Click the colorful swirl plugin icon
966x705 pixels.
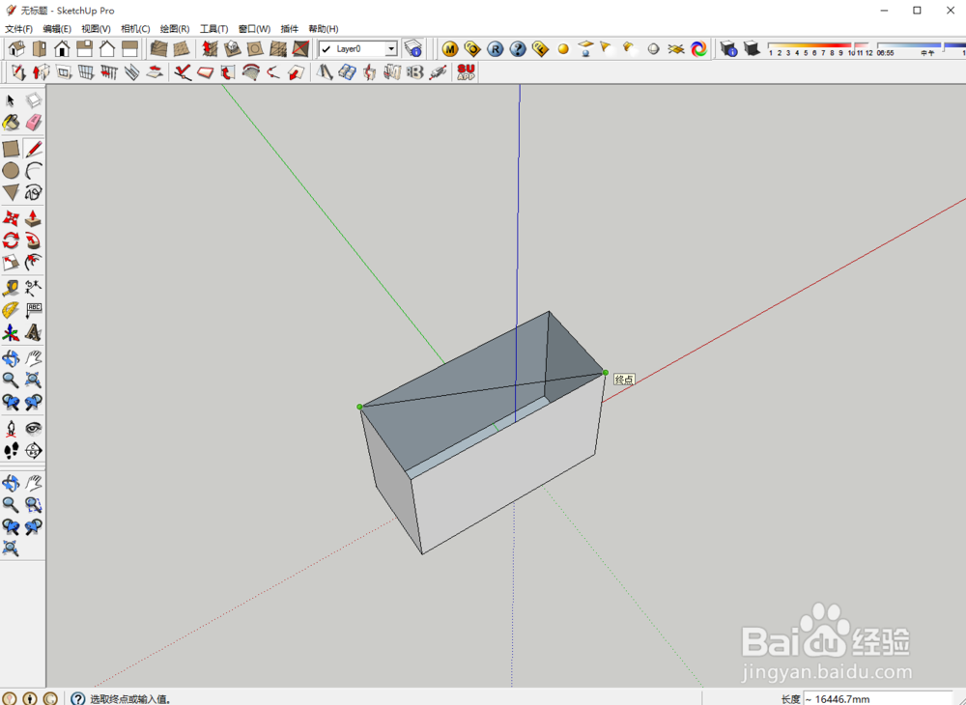pyautogui.click(x=698, y=49)
